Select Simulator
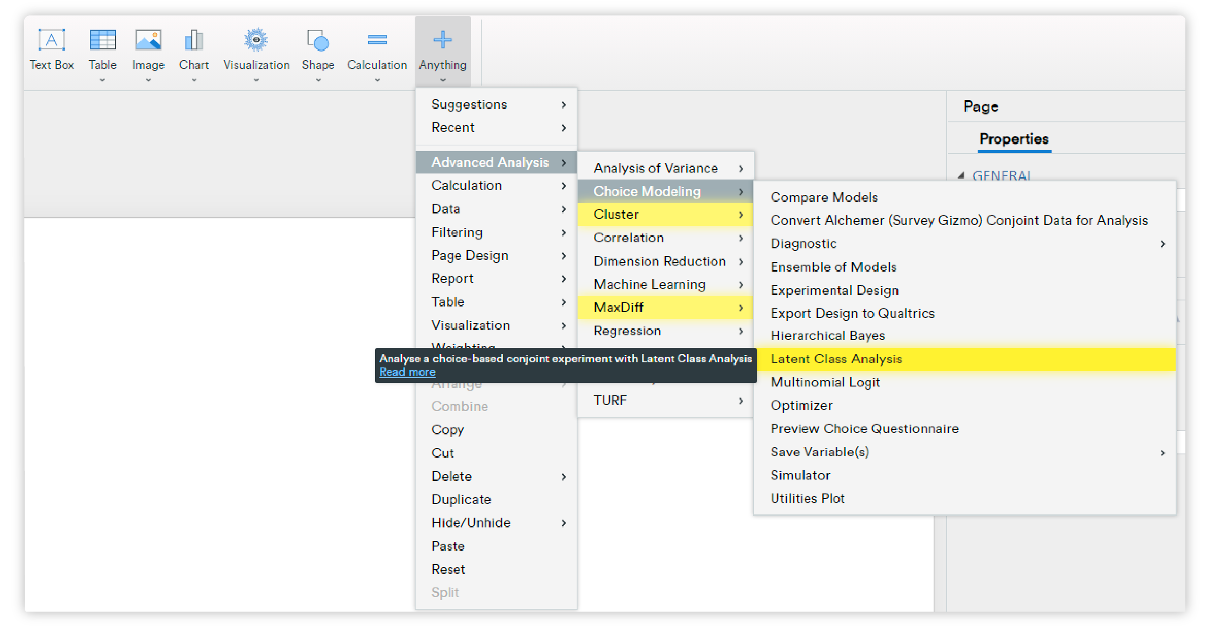The width and height of the screenshot is (1211, 633). click(965, 476)
